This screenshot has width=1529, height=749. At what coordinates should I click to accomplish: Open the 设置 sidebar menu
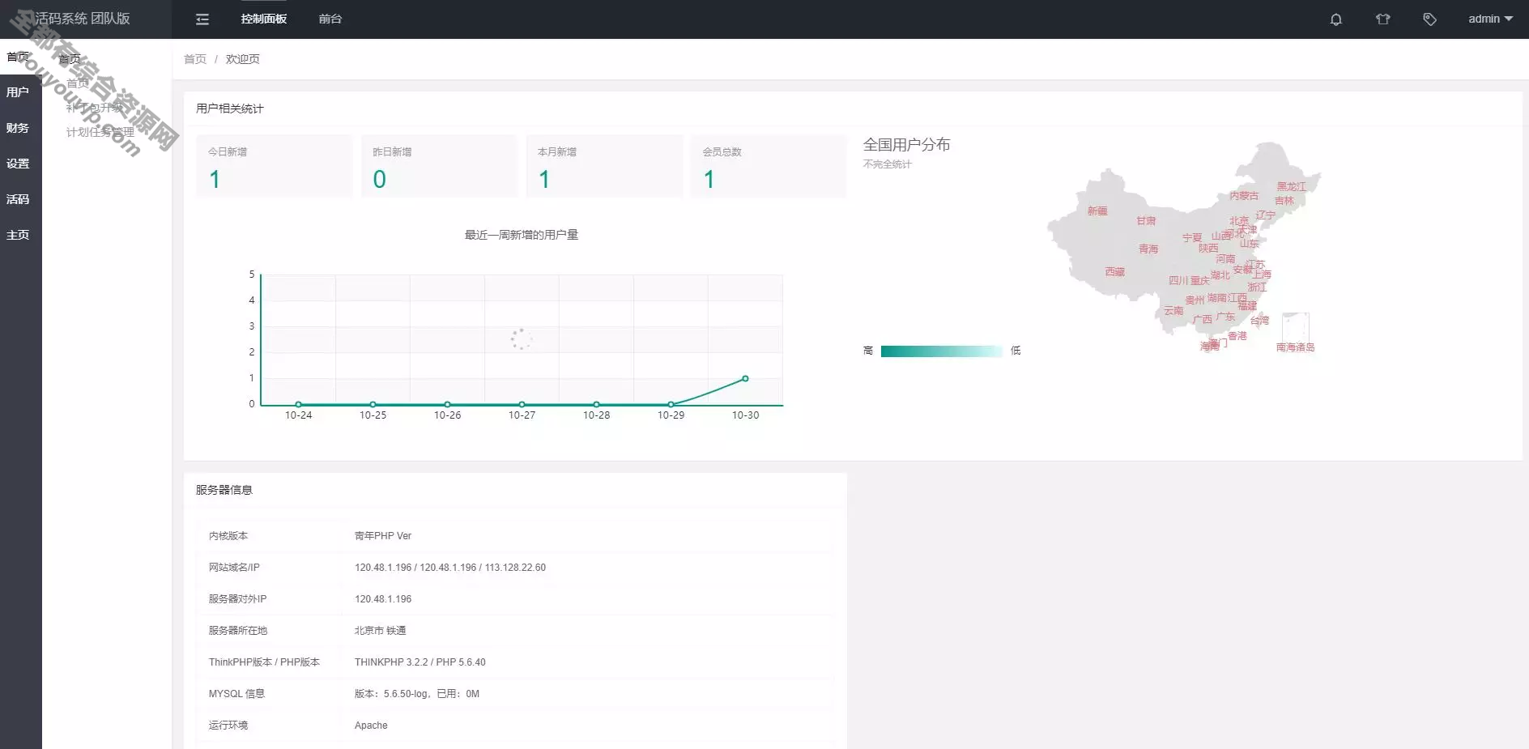tap(18, 164)
